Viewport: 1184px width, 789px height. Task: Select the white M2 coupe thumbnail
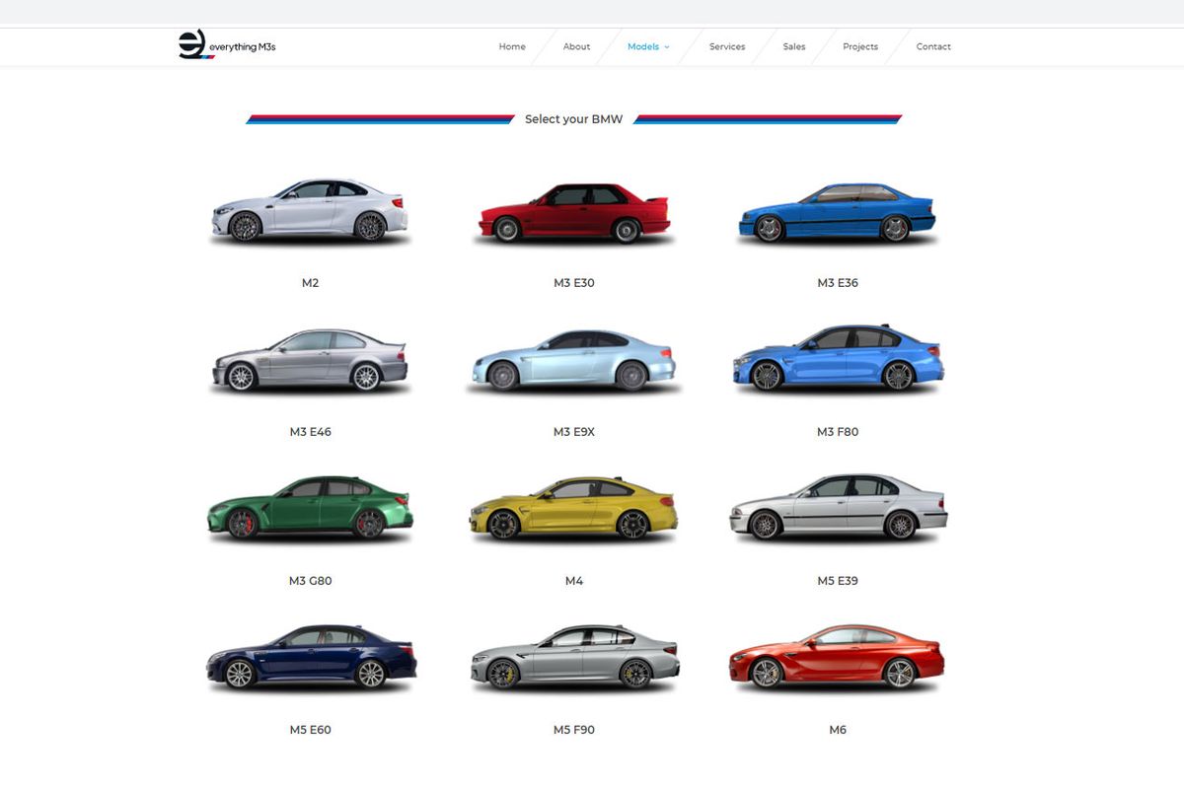[311, 212]
